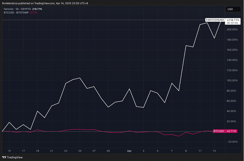Click the 120.00% price axis label
Viewport: 244px width, 161px height.
(x=232, y=70)
